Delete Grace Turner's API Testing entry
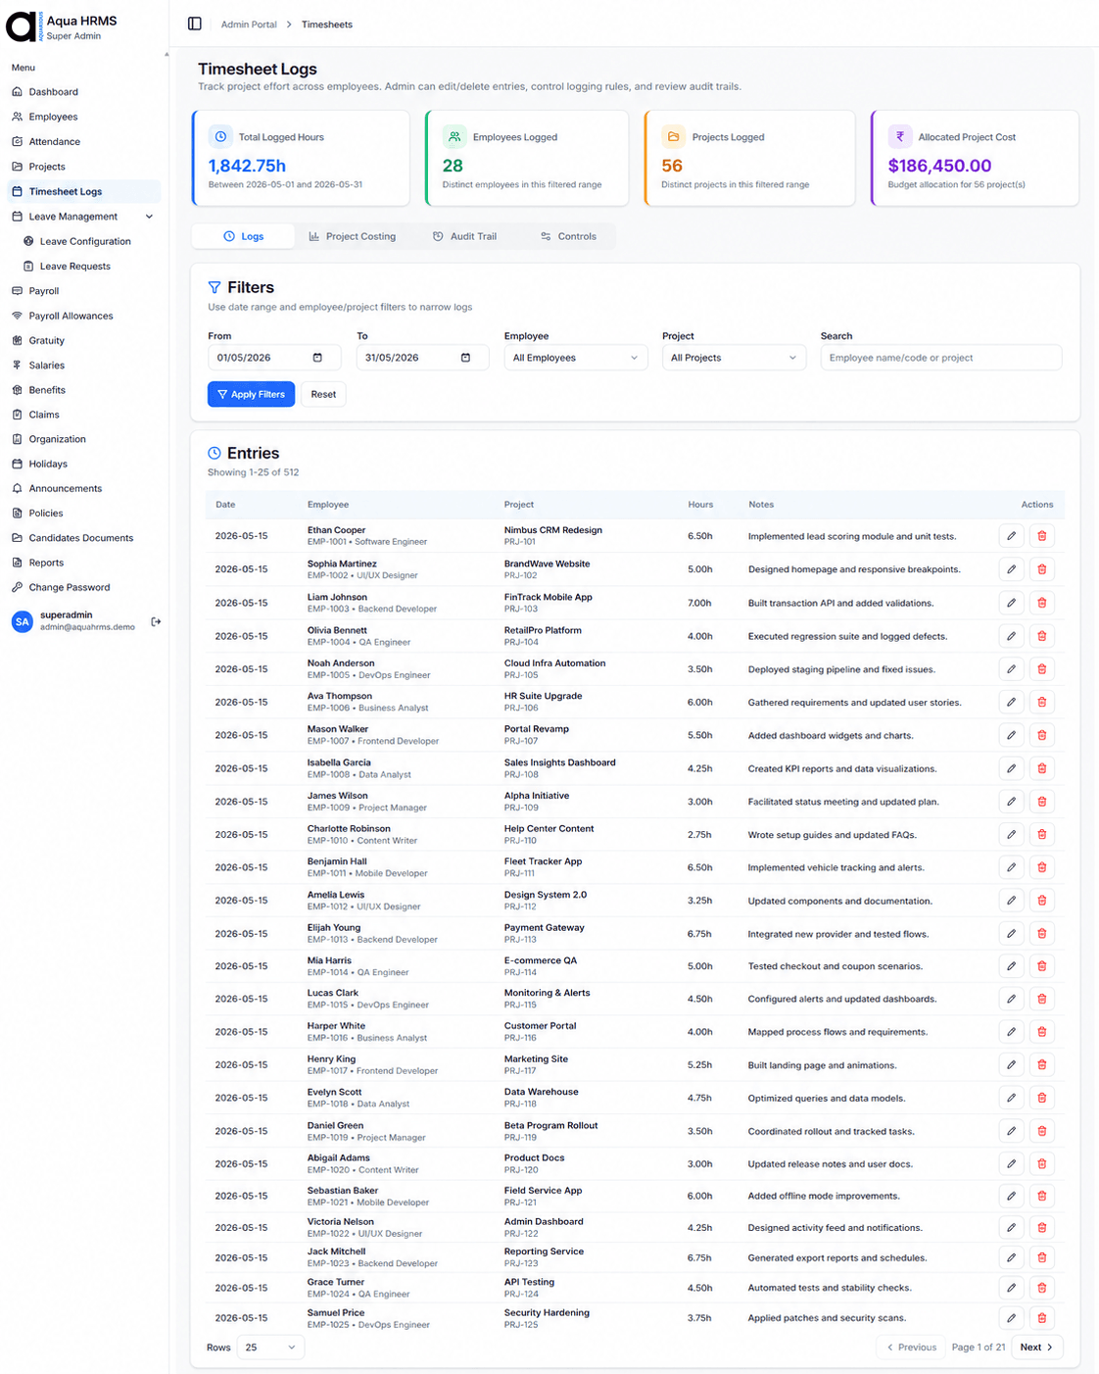The image size is (1099, 1374). click(1041, 1288)
